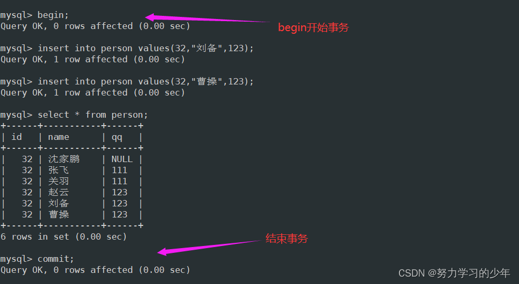Select the "id" column header

[x=17, y=137]
